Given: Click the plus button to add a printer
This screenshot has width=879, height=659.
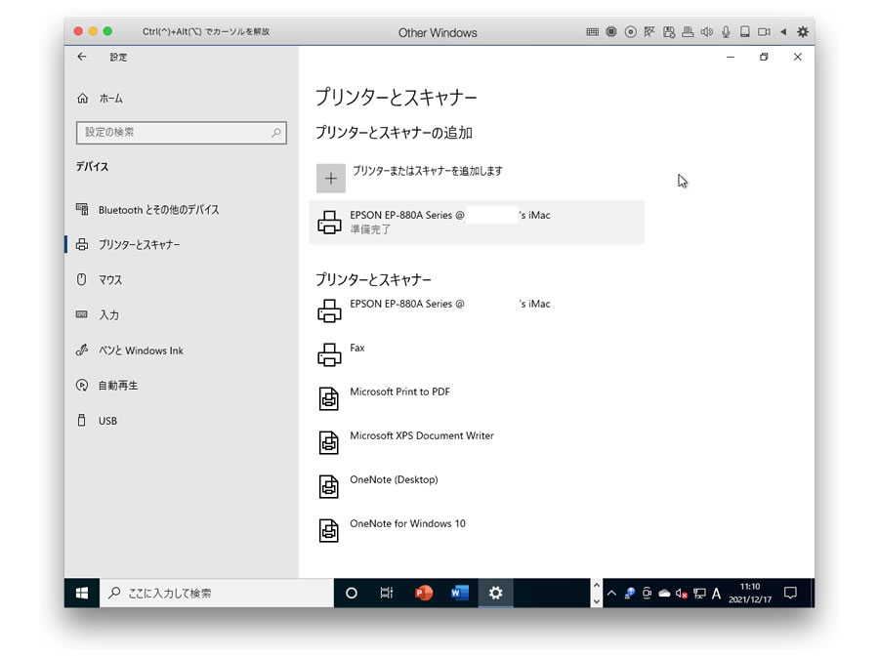Looking at the screenshot, I should [331, 179].
